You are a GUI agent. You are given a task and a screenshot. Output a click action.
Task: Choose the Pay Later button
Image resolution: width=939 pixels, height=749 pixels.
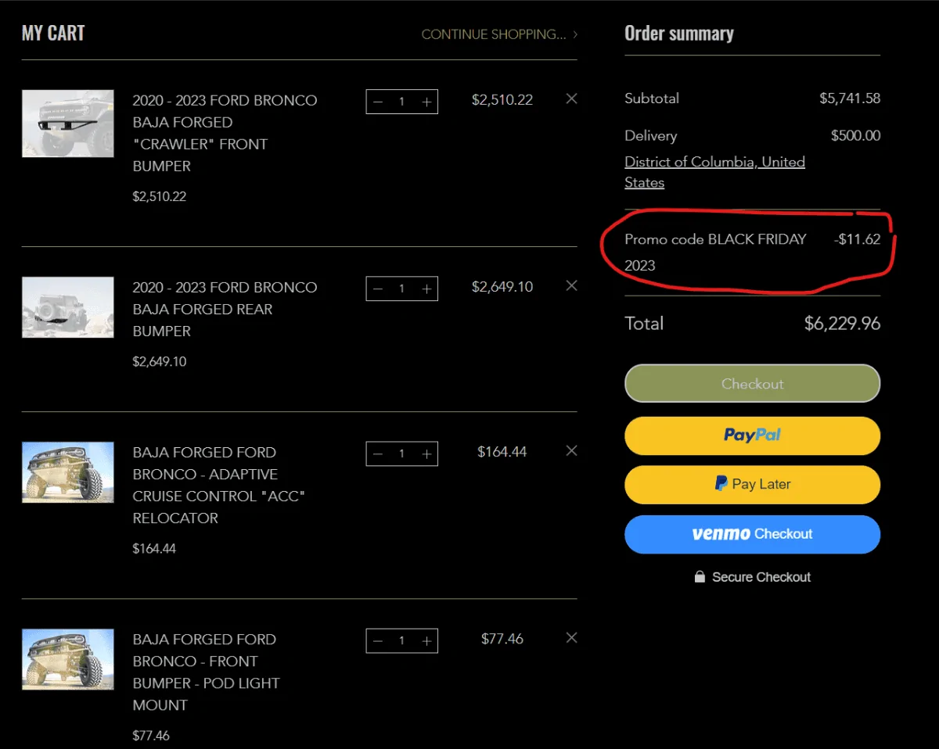[752, 484]
